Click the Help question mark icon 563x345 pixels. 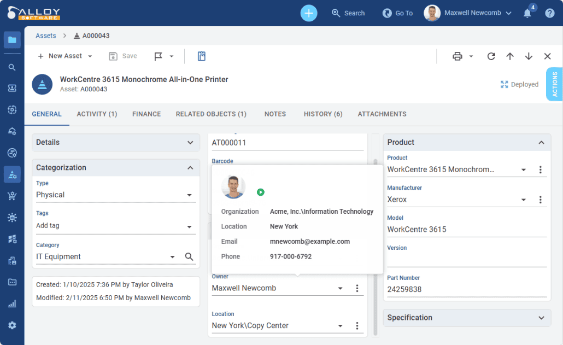click(x=549, y=13)
